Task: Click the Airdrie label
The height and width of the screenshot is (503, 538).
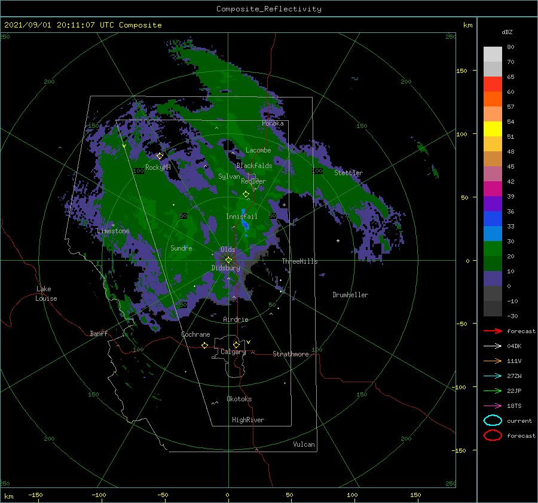Action: pos(236,319)
